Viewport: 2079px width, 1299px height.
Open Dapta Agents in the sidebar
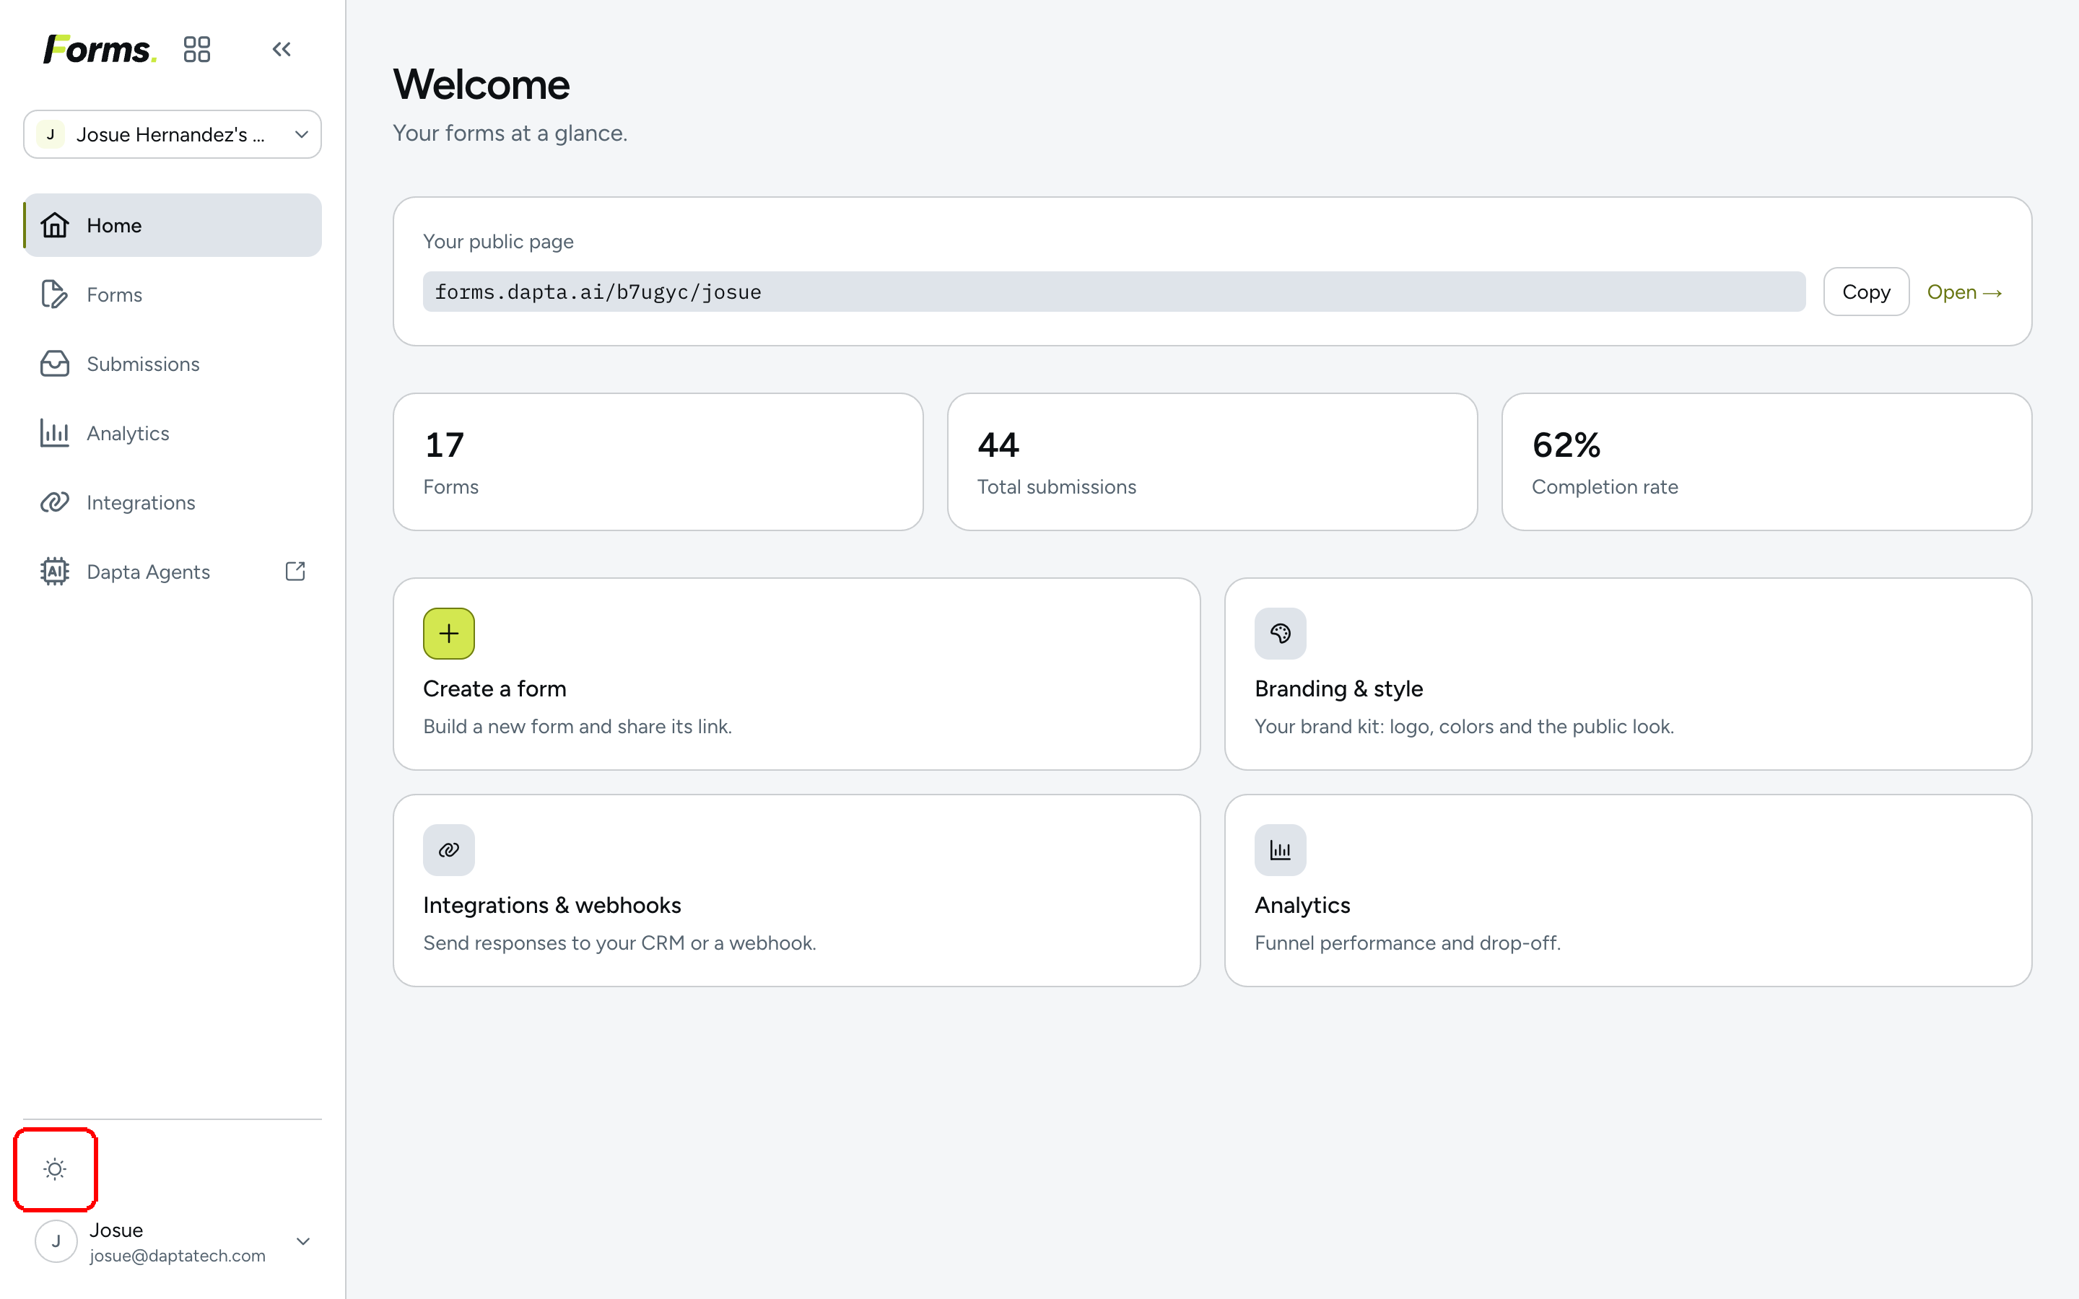point(173,572)
